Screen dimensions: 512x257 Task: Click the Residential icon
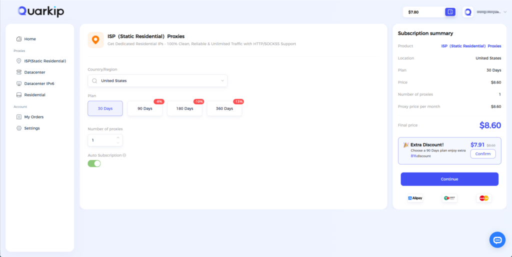click(x=19, y=95)
